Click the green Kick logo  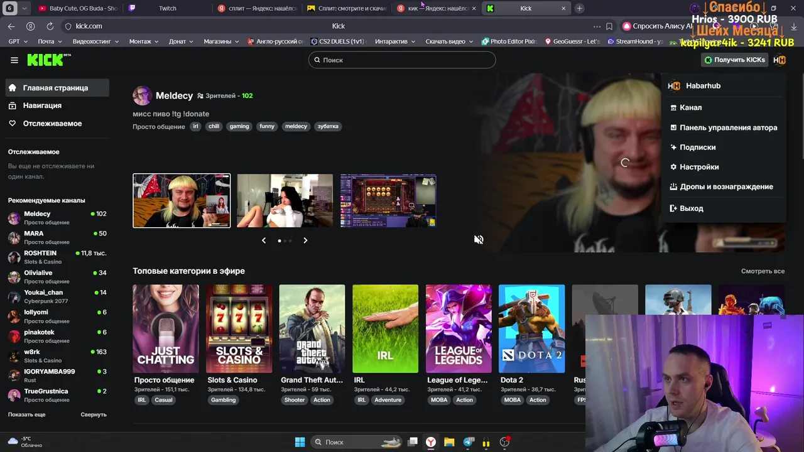point(49,60)
